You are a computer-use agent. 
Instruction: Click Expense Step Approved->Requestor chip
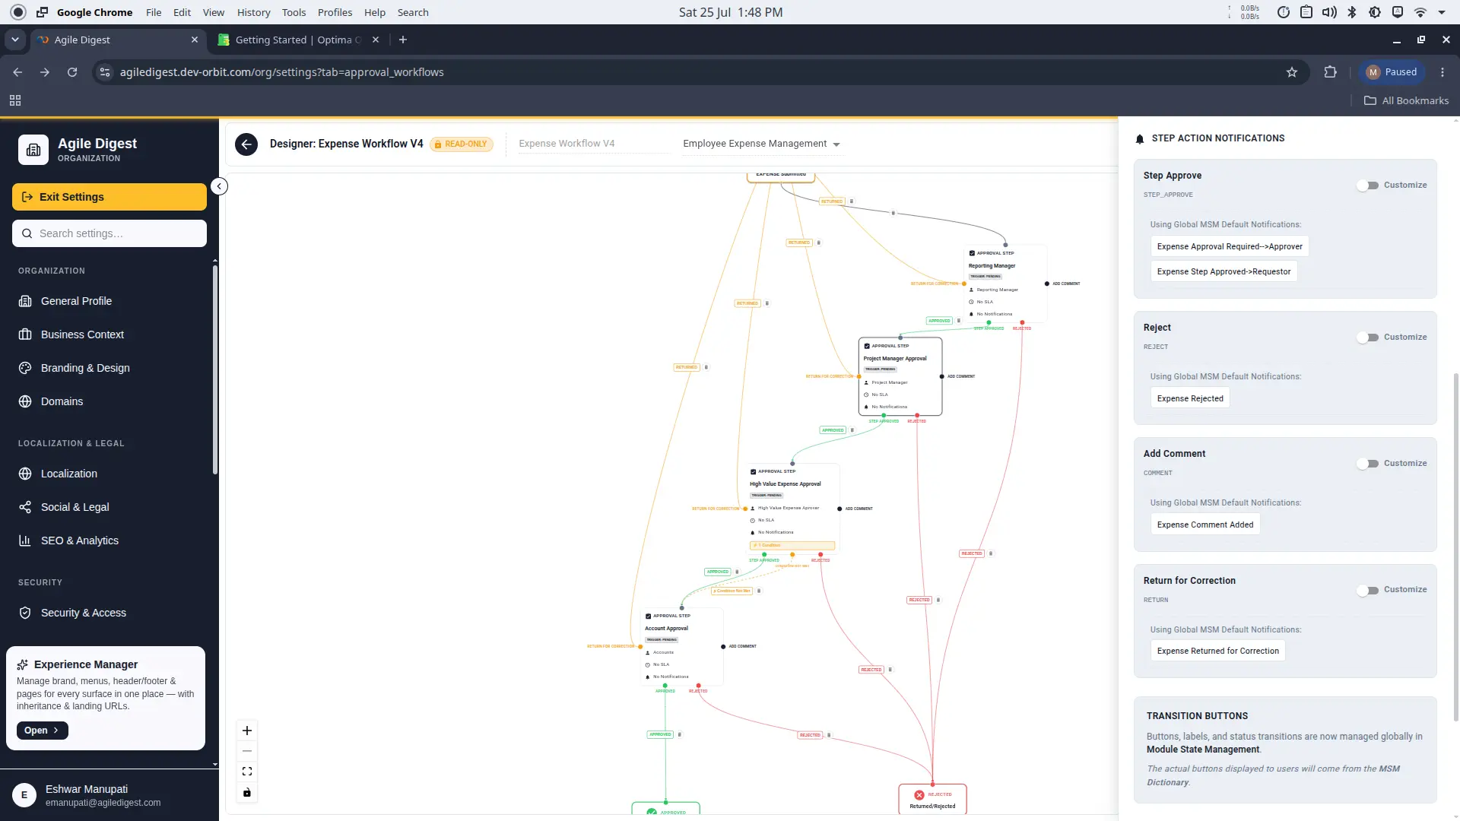(1224, 271)
